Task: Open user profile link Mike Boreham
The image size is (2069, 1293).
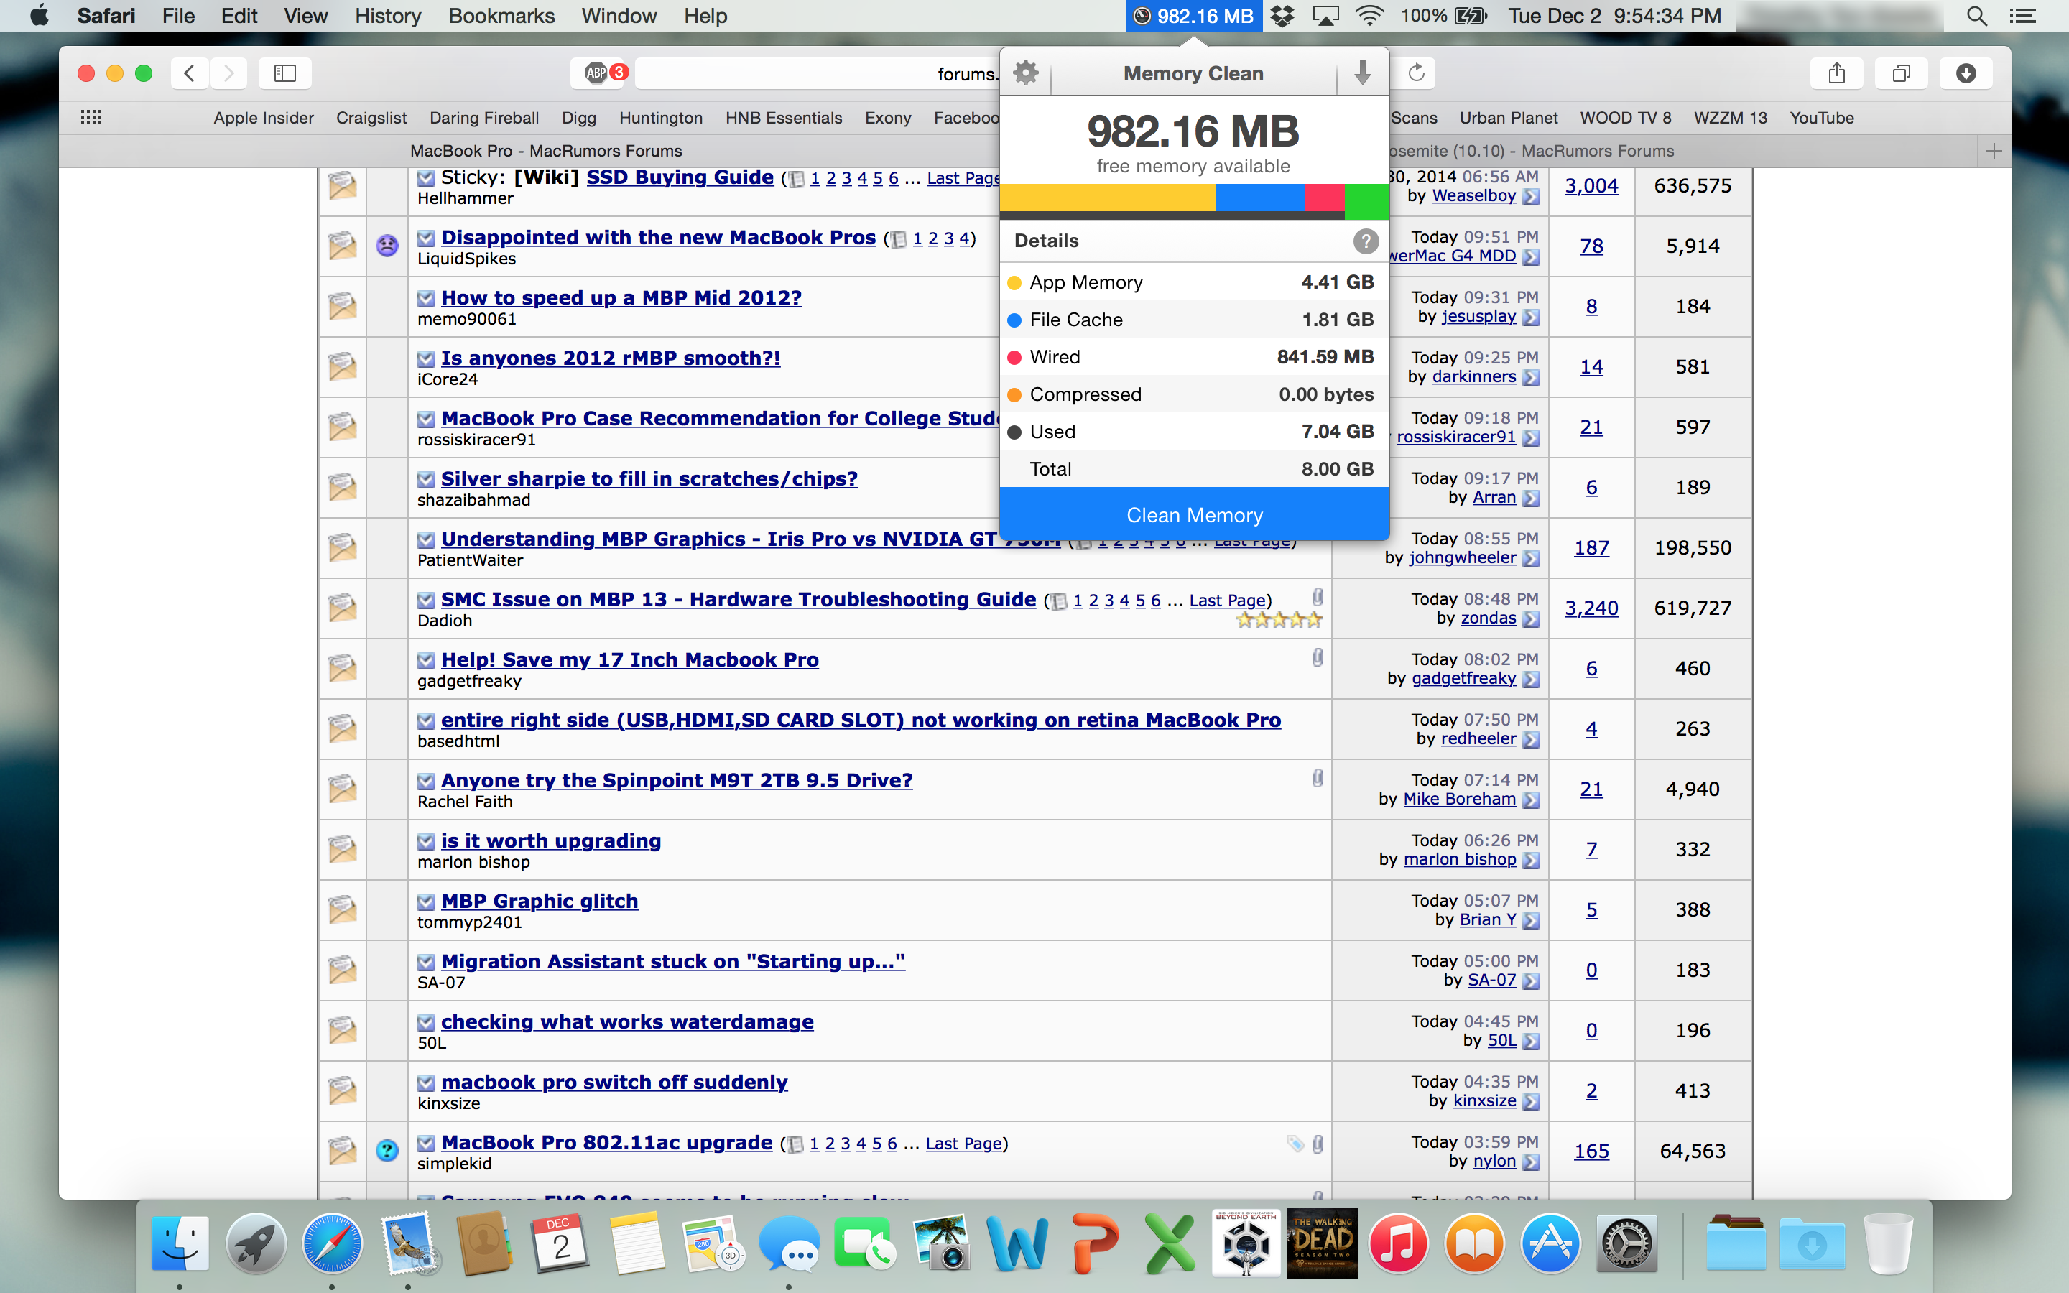Action: point(1459,799)
